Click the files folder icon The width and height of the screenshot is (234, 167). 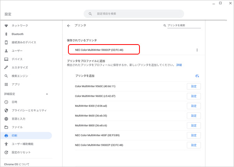(x=6, y=127)
